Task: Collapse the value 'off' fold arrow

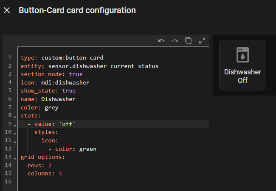Action: [x=15, y=125]
